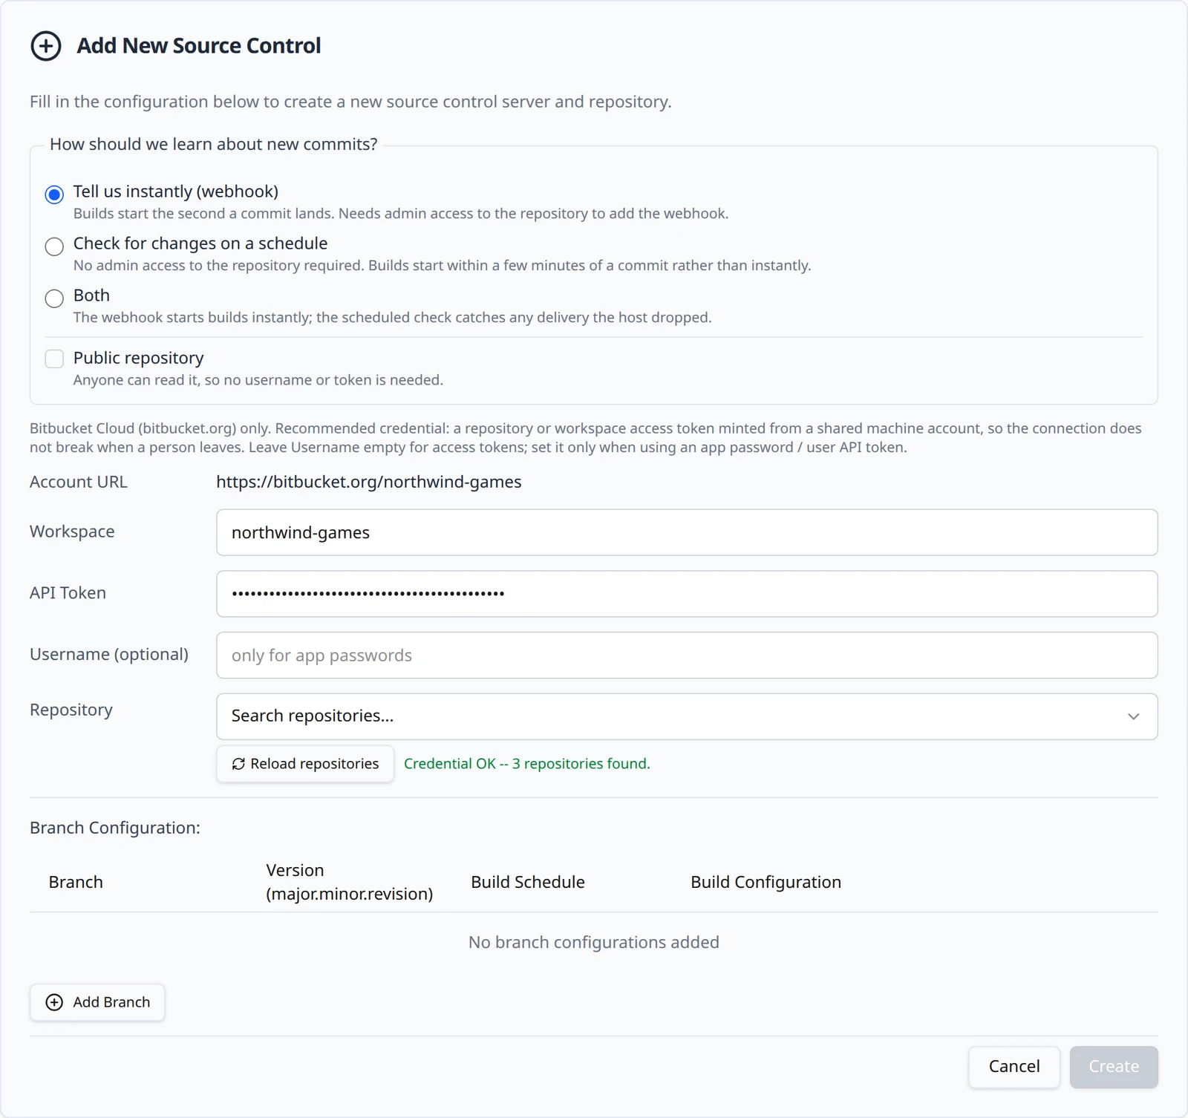Screen dimensions: 1188x1118
Task: Click 'The webhook starts builds instantly' description
Action: (393, 318)
